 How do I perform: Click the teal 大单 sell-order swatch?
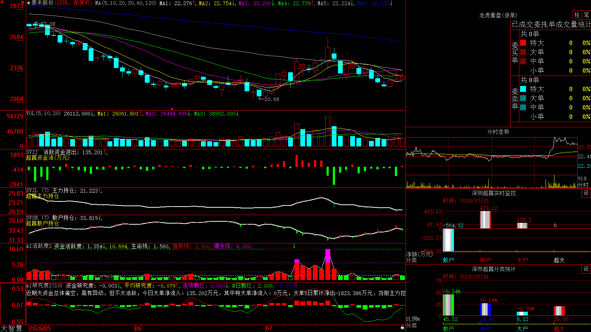click(x=523, y=98)
